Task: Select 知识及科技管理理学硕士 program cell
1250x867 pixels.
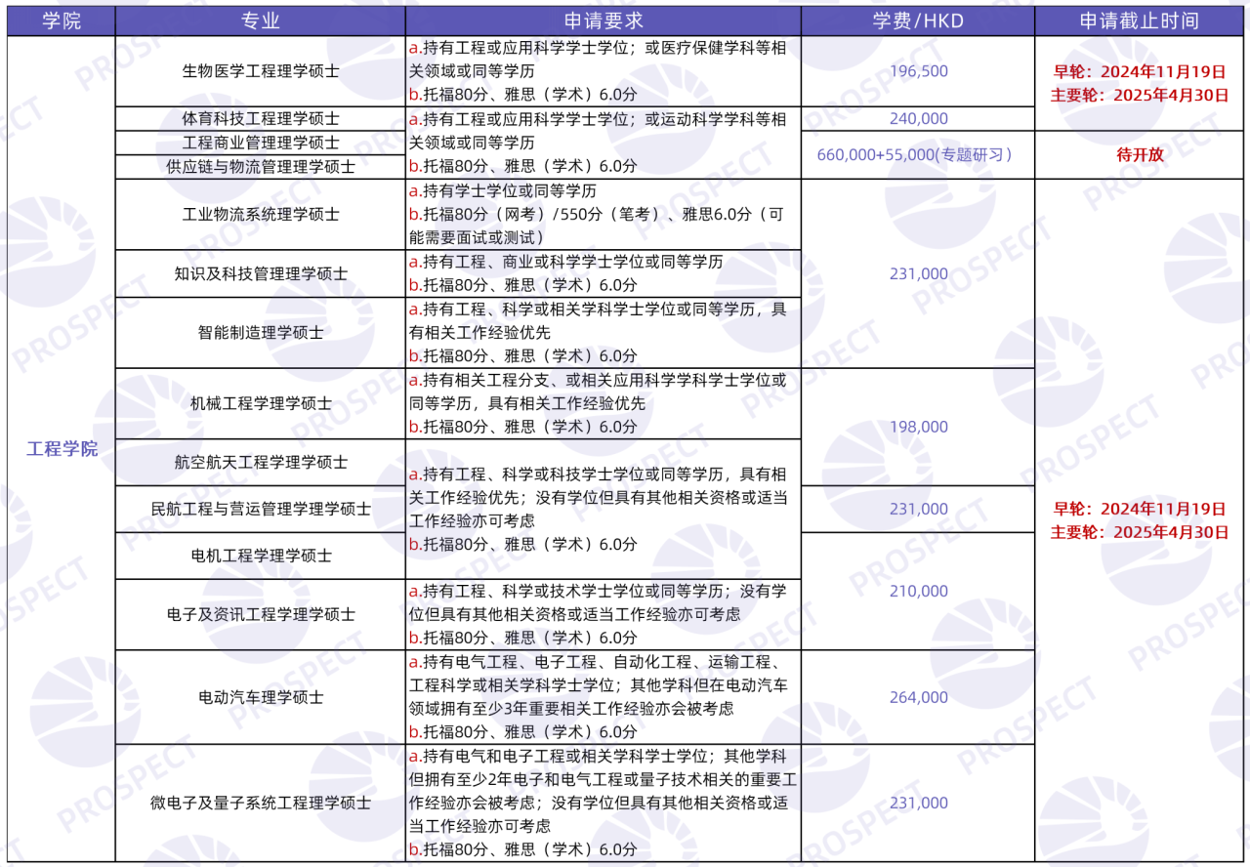Action: click(261, 273)
